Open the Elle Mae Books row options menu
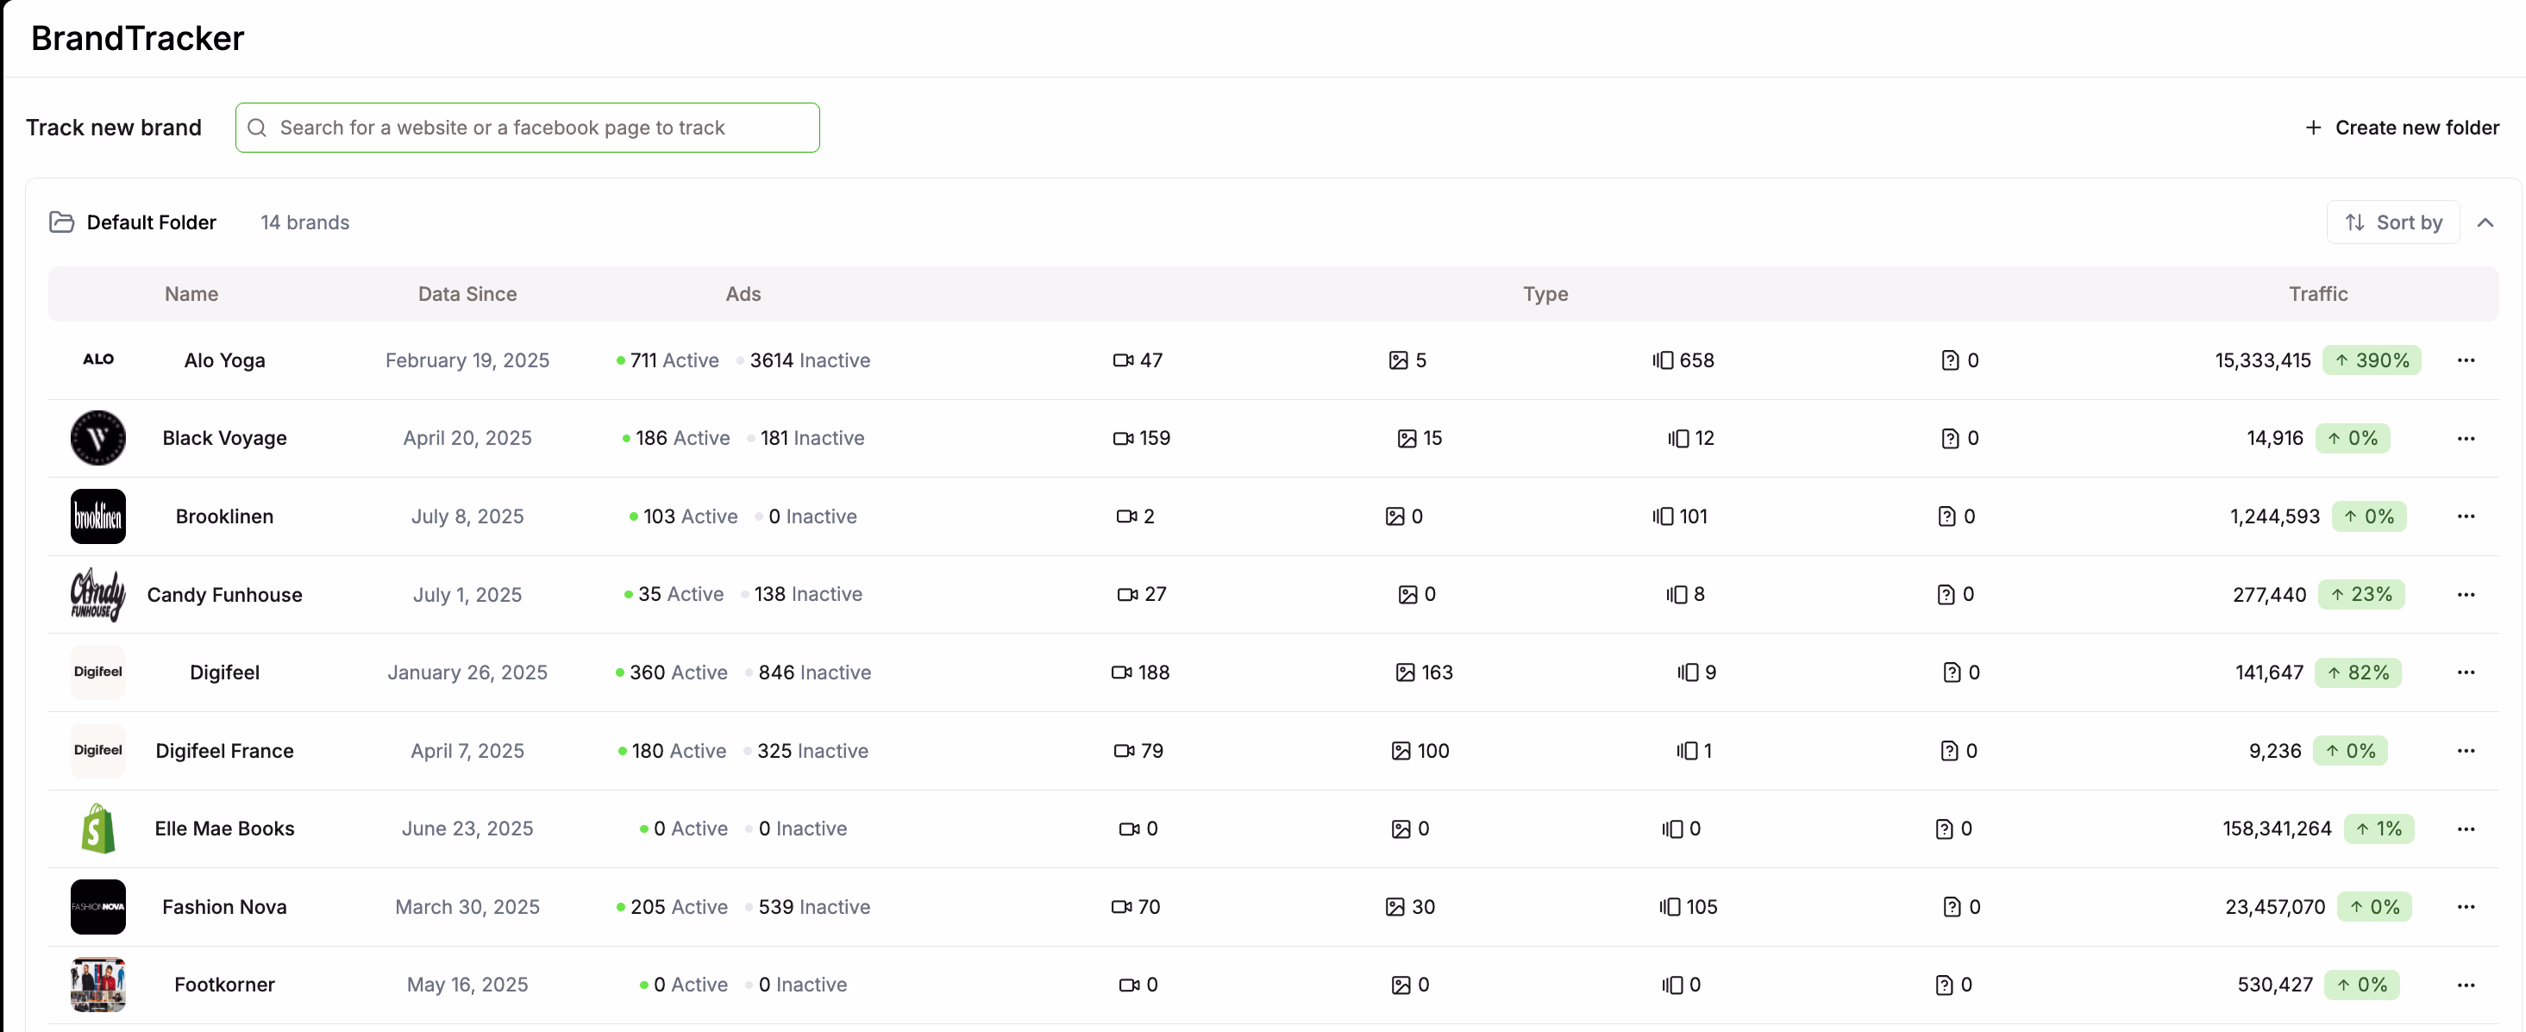The image size is (2526, 1032). point(2466,829)
